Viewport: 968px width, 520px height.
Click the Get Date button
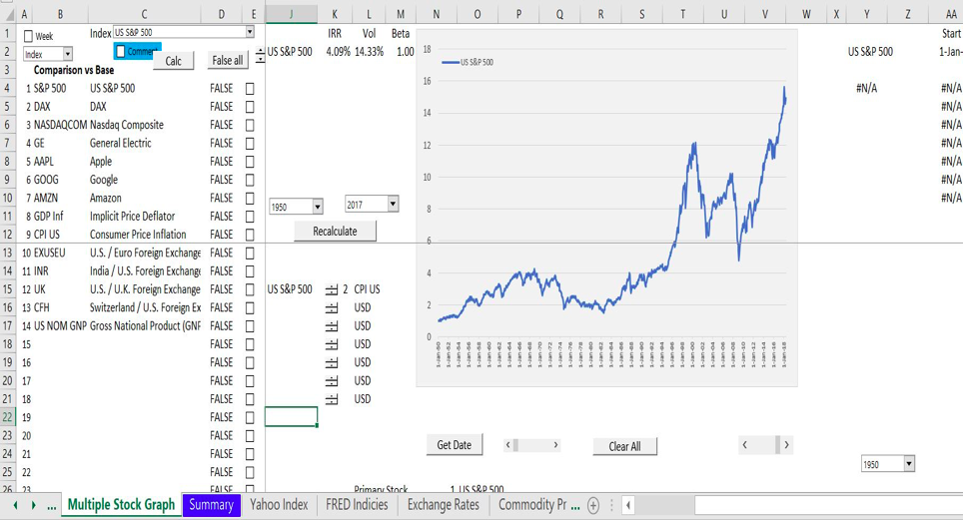[x=455, y=445]
